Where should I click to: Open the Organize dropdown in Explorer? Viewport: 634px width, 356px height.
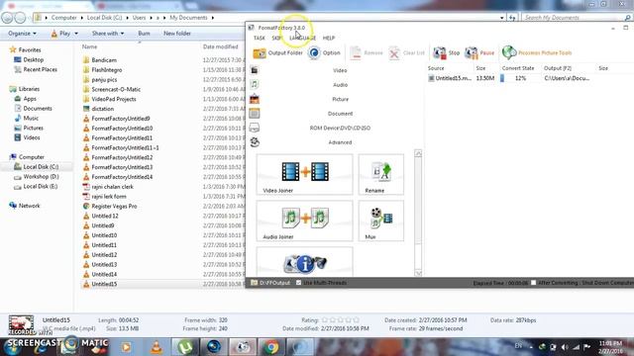(x=22, y=34)
